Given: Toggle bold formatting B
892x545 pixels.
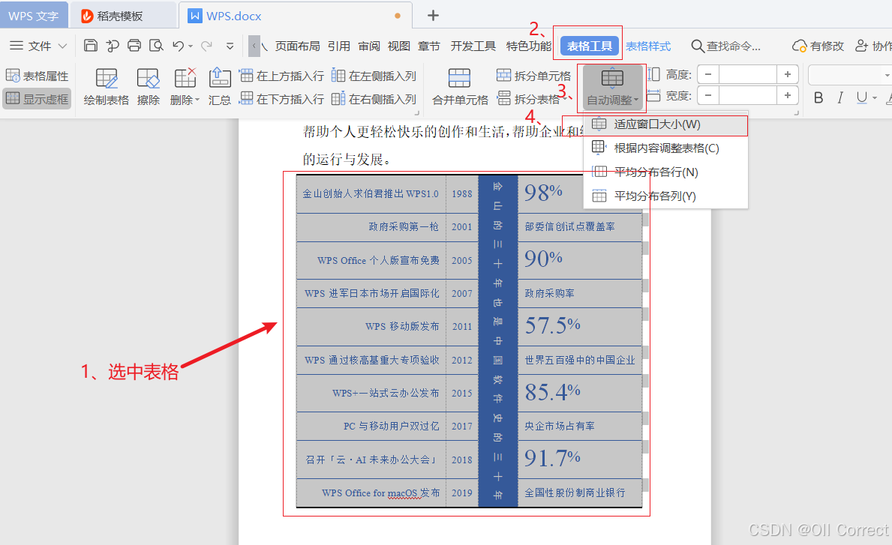Looking at the screenshot, I should [x=818, y=97].
